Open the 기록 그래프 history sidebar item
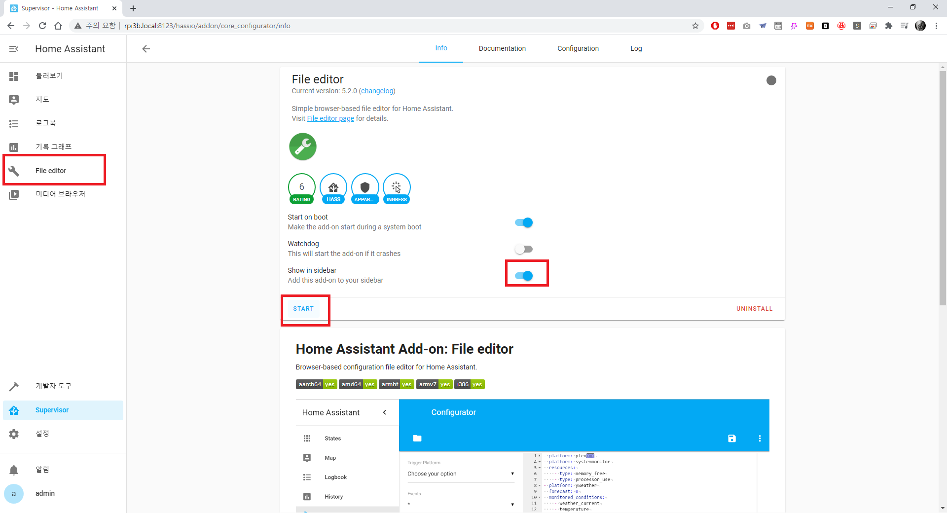Viewport: 947px width, 513px height. (63, 147)
